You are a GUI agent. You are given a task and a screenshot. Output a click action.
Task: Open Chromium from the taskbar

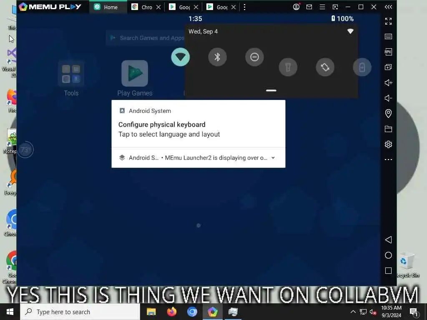[192, 312]
